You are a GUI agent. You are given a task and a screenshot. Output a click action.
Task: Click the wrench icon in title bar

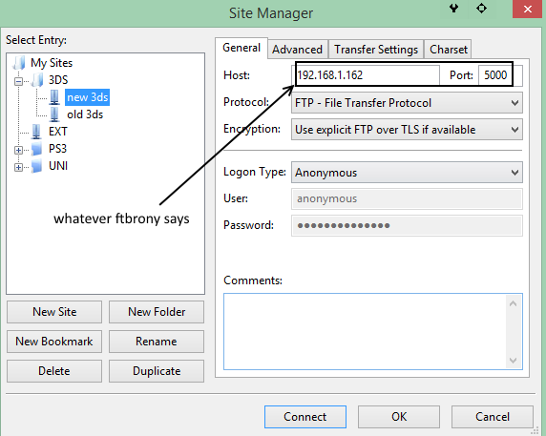pos(453,8)
